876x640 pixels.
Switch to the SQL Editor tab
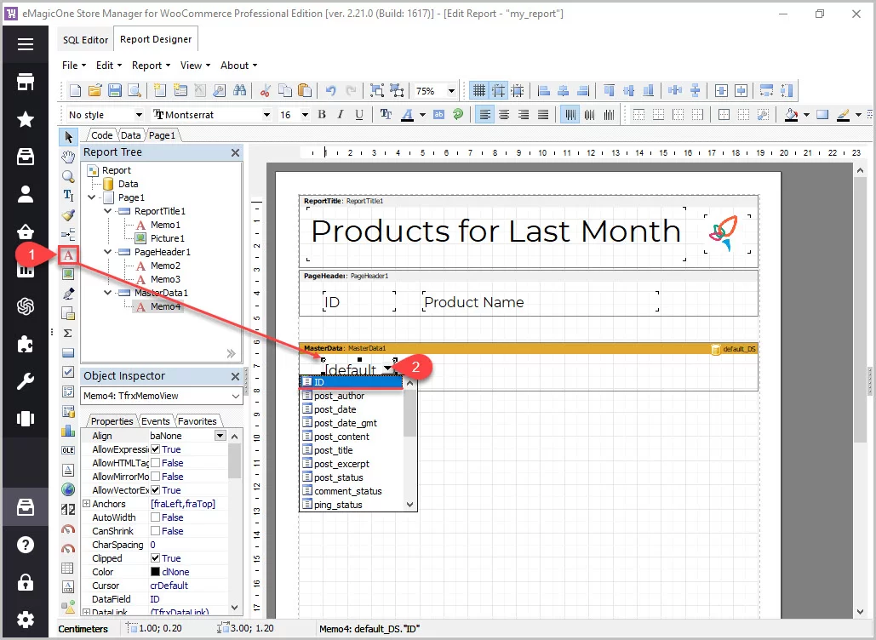[86, 40]
